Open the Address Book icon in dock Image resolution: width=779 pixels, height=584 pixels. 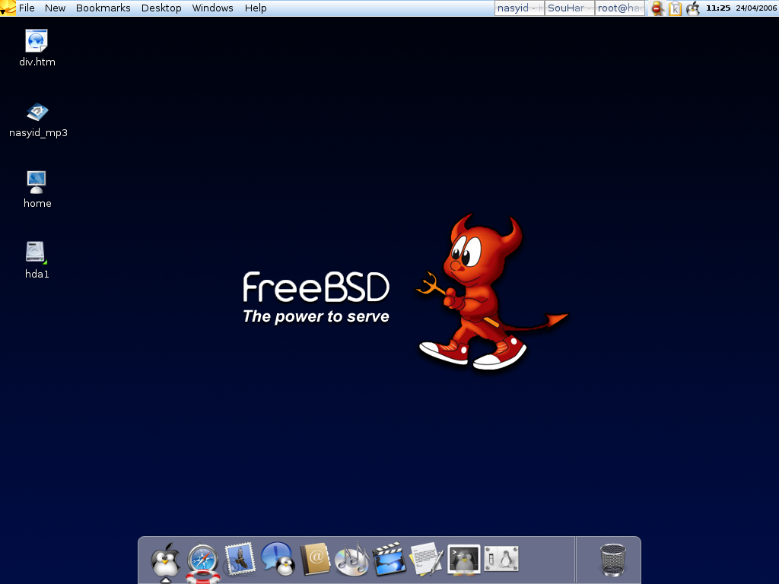tap(315, 559)
